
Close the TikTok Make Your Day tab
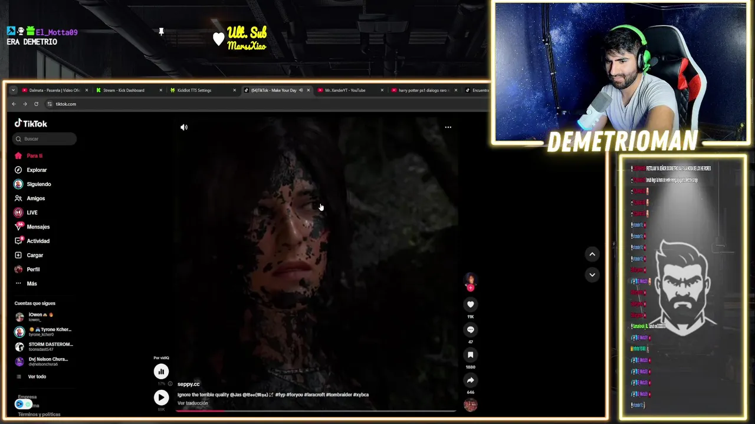point(308,90)
